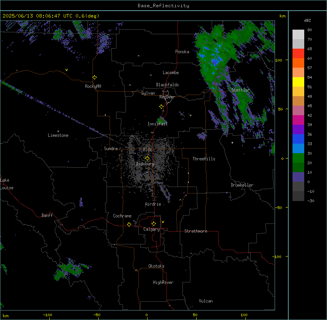Select the indigo 10-0 dBZ legend swatch
This screenshot has height=320, width=327.
point(298,177)
